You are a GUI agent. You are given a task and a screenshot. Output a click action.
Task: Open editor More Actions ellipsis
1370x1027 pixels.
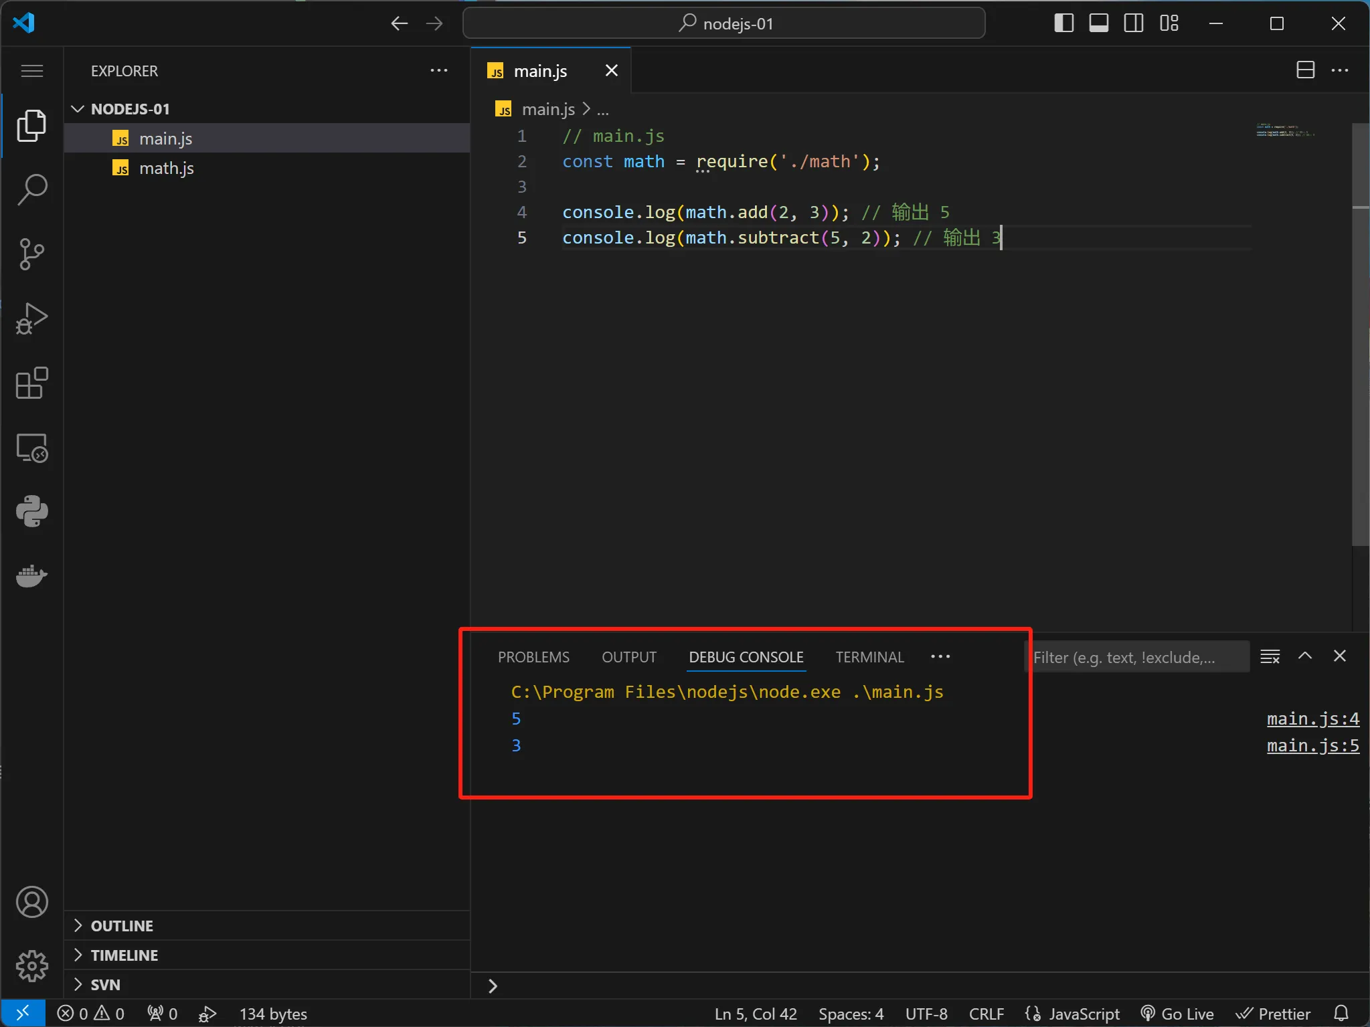[1340, 70]
